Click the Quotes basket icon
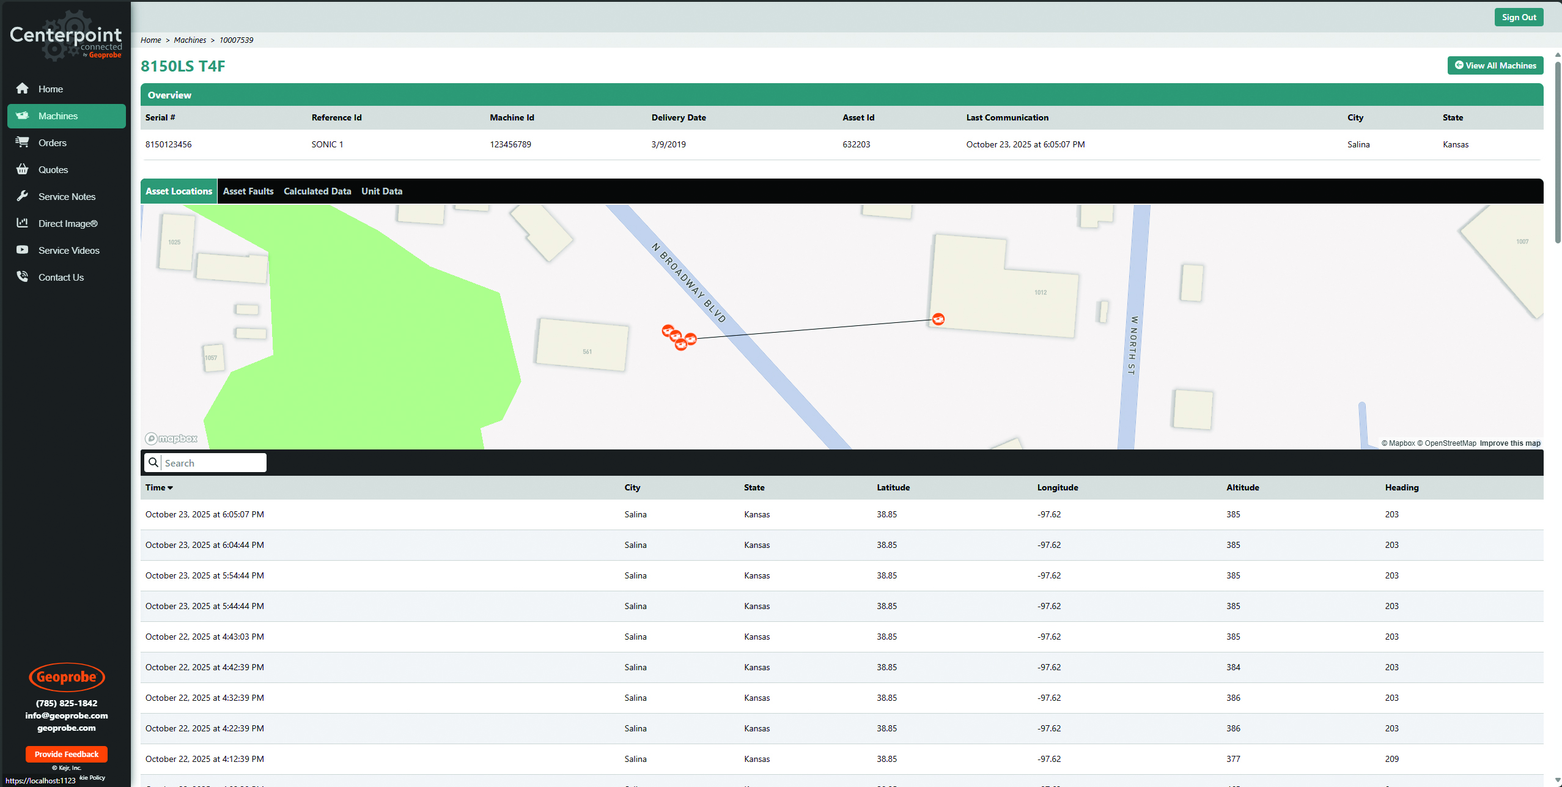Screen dimensions: 1562x787 23,169
